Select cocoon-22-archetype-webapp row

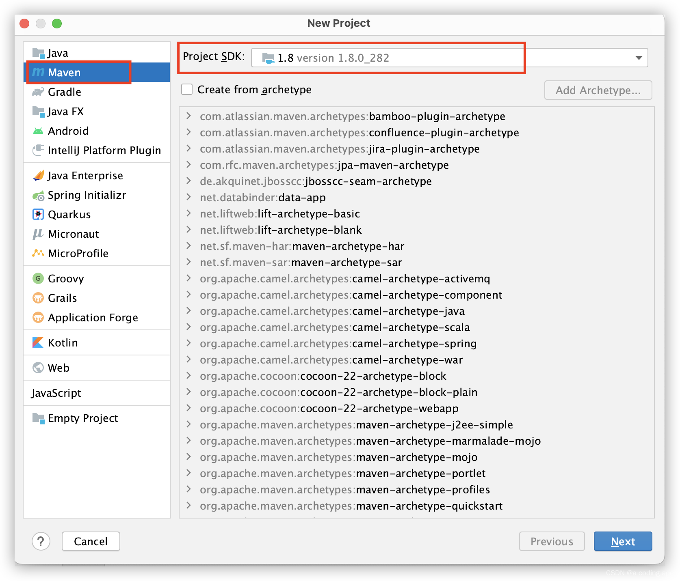417,409
